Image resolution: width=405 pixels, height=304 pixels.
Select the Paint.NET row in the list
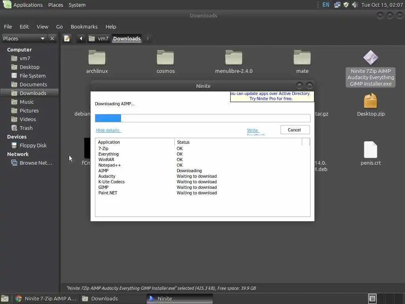202,193
